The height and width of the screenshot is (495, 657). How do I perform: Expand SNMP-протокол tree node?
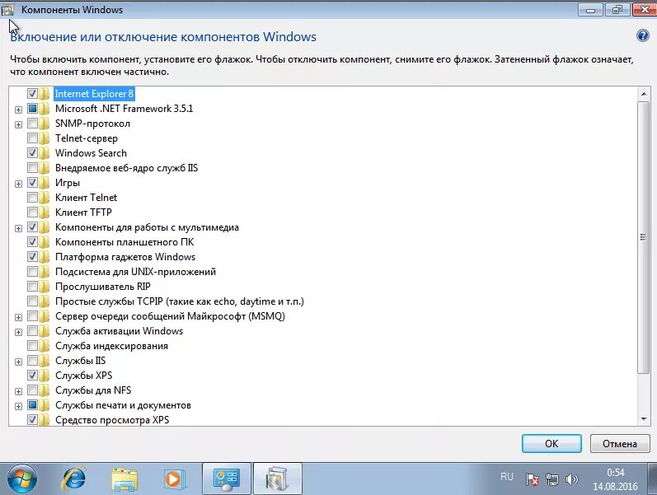coord(18,124)
